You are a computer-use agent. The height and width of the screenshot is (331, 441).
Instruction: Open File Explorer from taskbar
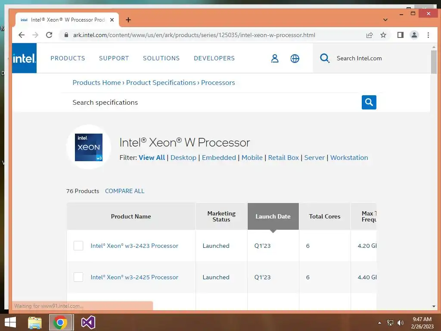tap(35, 322)
